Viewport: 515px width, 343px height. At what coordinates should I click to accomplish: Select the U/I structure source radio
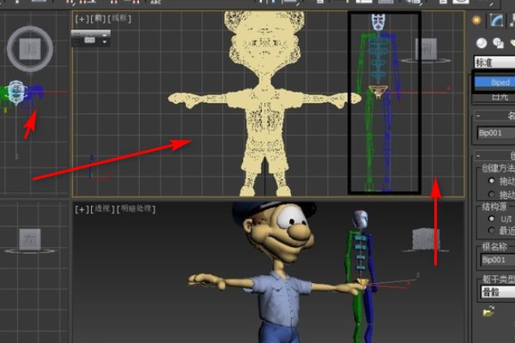tap(491, 219)
